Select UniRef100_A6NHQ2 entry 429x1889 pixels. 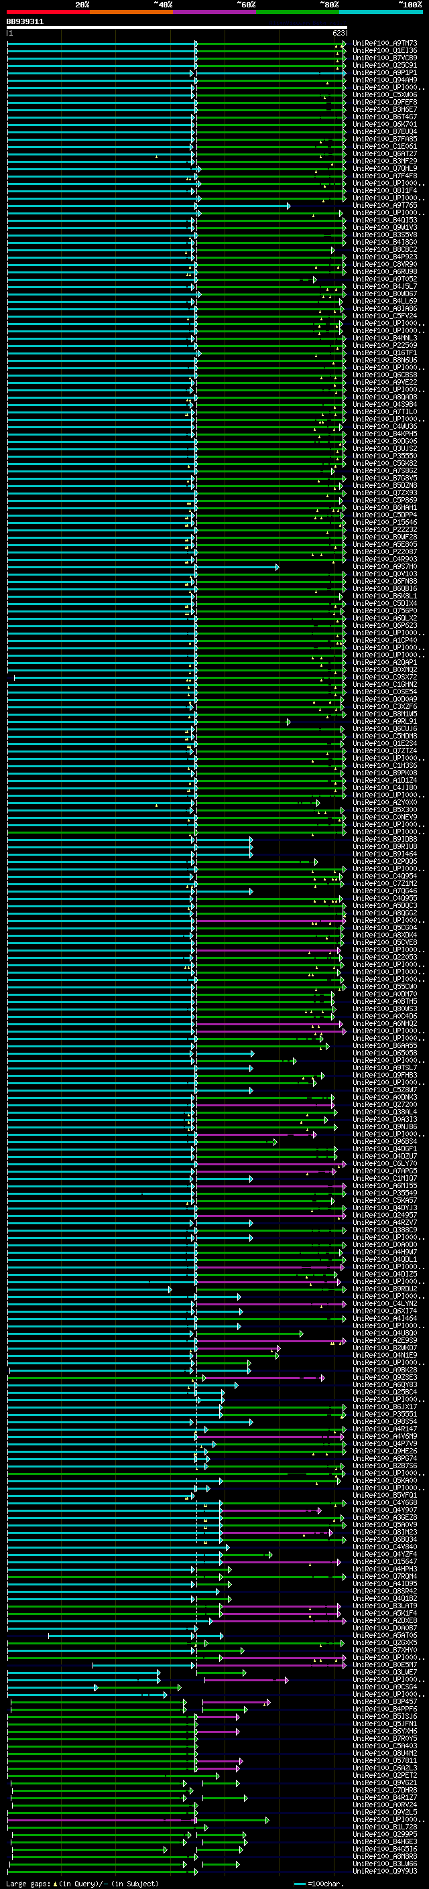[x=385, y=1023]
